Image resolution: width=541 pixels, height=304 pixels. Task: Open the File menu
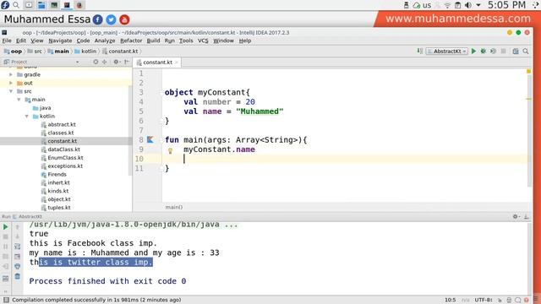click(7, 41)
